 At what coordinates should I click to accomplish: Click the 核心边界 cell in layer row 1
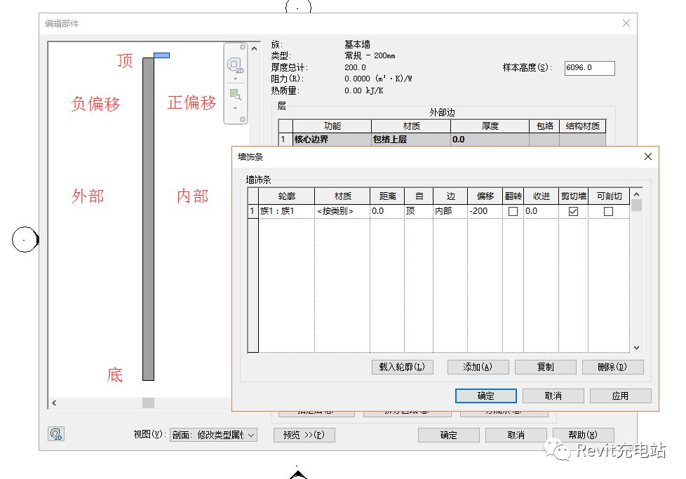coord(332,140)
